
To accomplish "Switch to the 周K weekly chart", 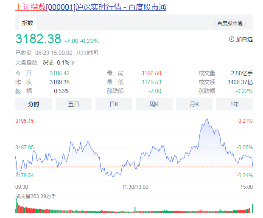I will pyautogui.click(x=154, y=104).
